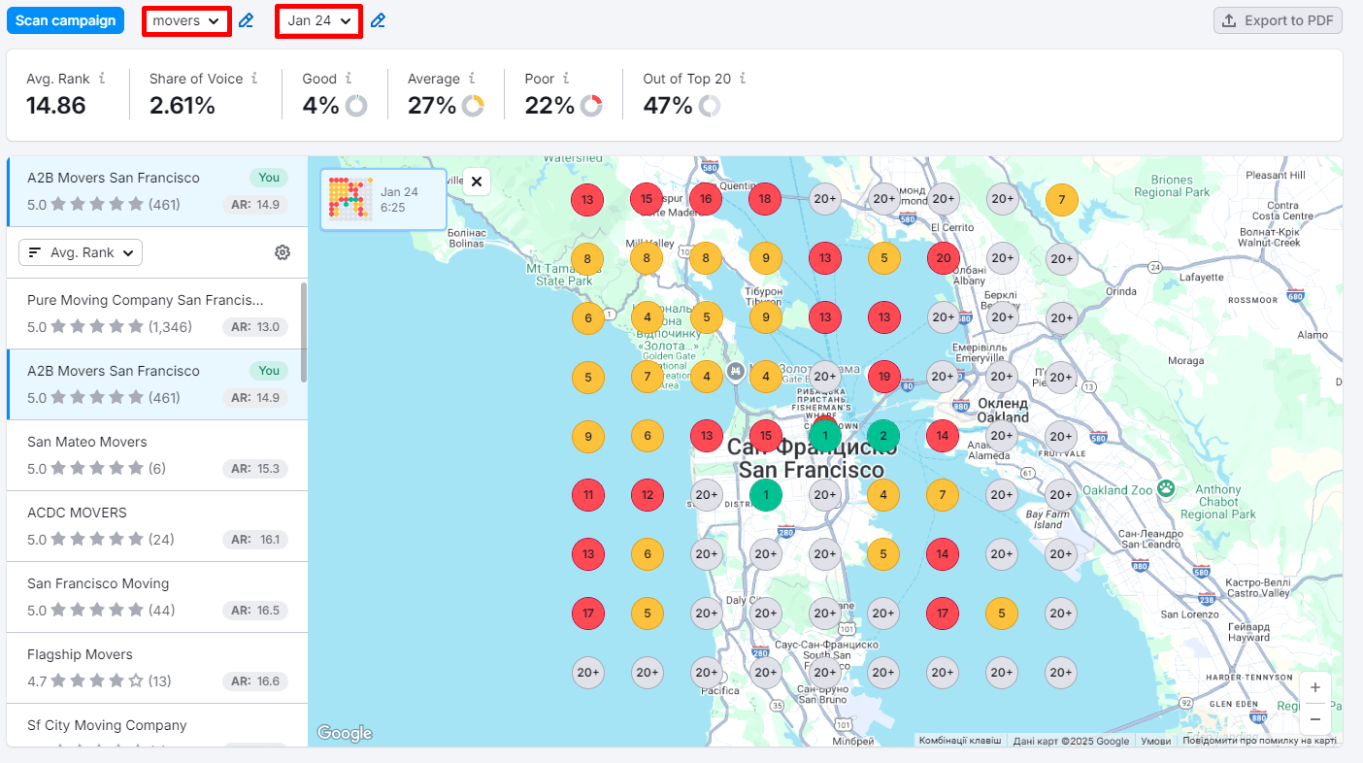
Task: Click the info icon beside Good
Action: point(349,79)
